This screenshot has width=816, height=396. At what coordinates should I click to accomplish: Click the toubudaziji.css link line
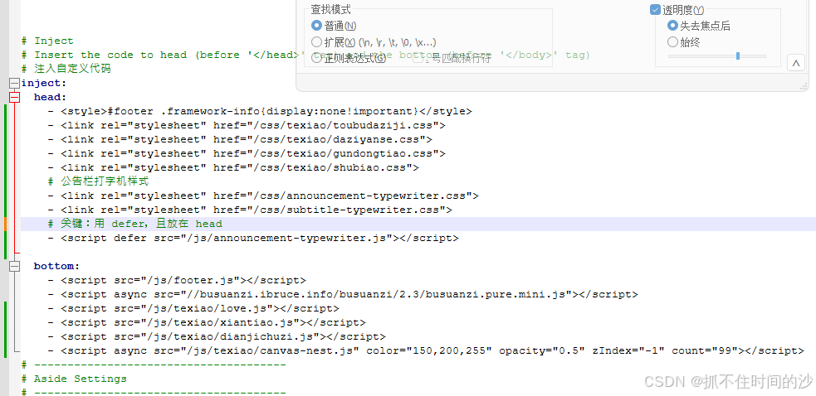point(247,125)
